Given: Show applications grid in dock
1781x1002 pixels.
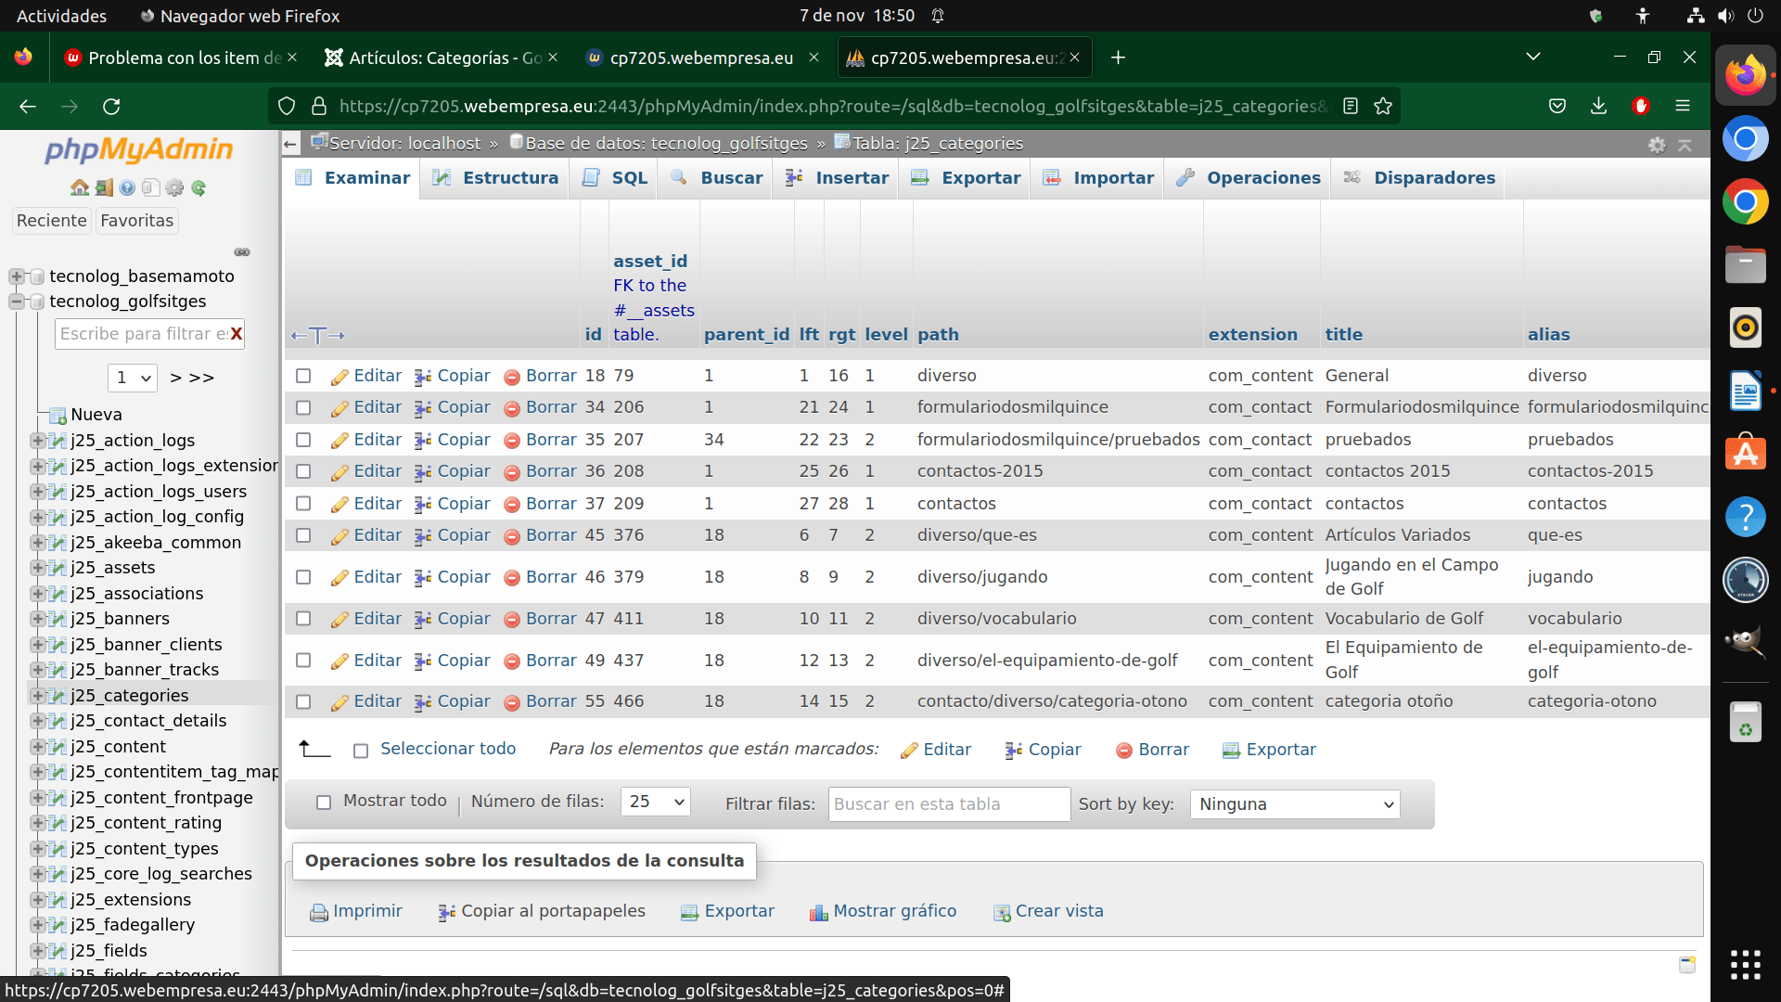Looking at the screenshot, I should 1745,965.
